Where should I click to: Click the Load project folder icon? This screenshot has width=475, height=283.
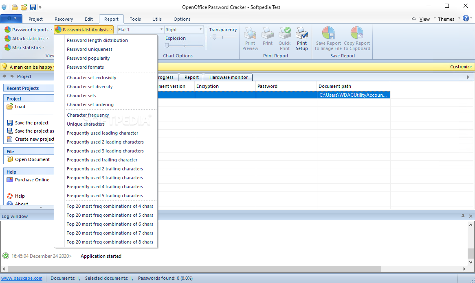[x=10, y=107]
